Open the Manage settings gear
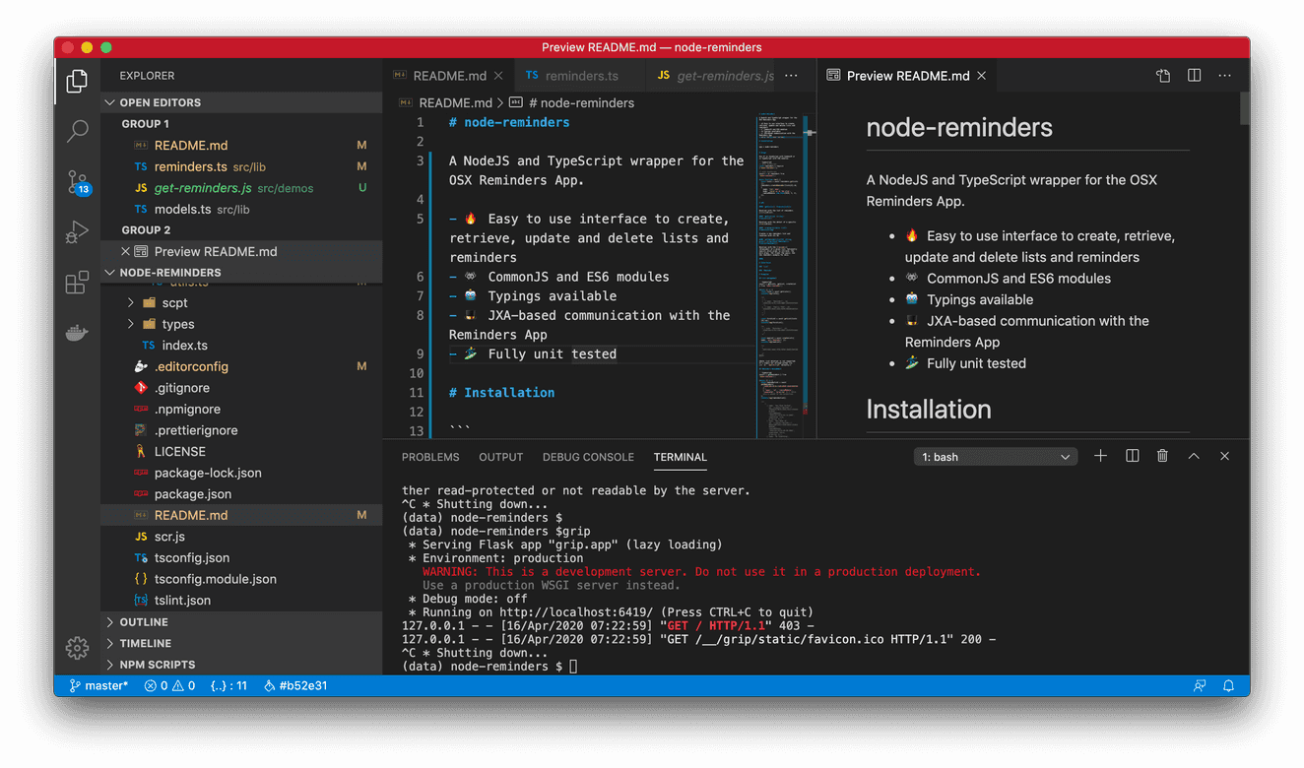Viewport: 1304px width, 768px height. tap(77, 648)
